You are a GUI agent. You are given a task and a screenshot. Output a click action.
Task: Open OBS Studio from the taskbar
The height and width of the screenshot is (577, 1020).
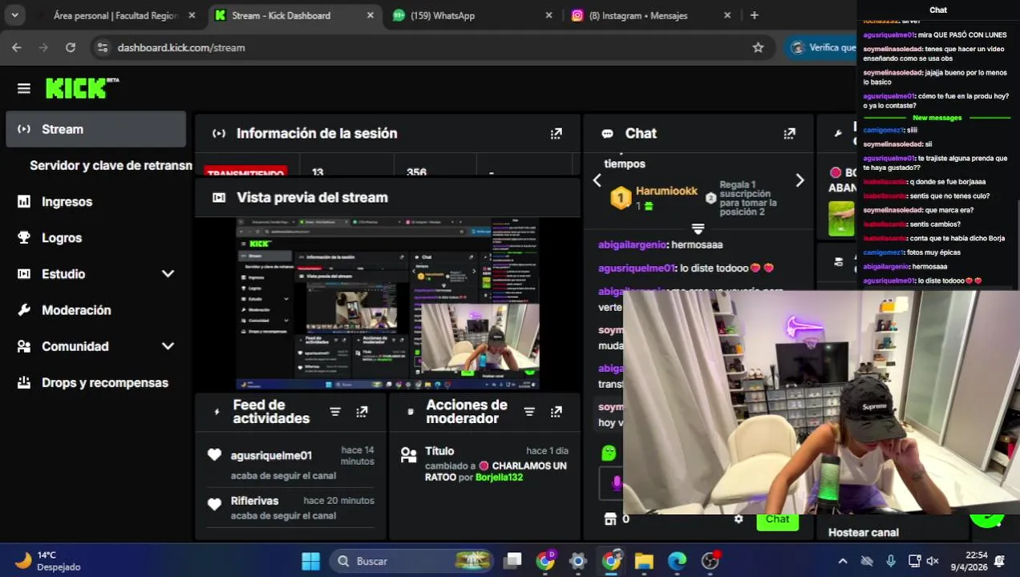(710, 561)
